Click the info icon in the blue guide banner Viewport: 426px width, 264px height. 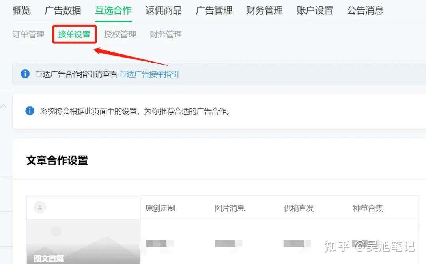coord(25,74)
